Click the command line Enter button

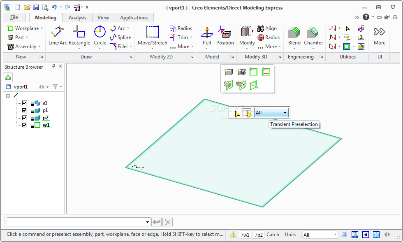click(157, 222)
